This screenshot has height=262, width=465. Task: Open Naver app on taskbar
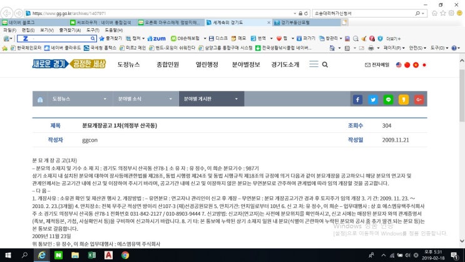click(58, 255)
